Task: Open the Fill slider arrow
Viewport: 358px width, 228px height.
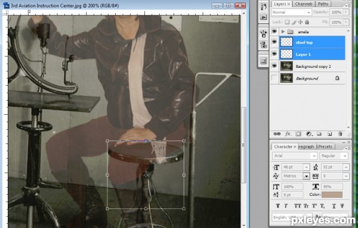Action: click(x=346, y=22)
